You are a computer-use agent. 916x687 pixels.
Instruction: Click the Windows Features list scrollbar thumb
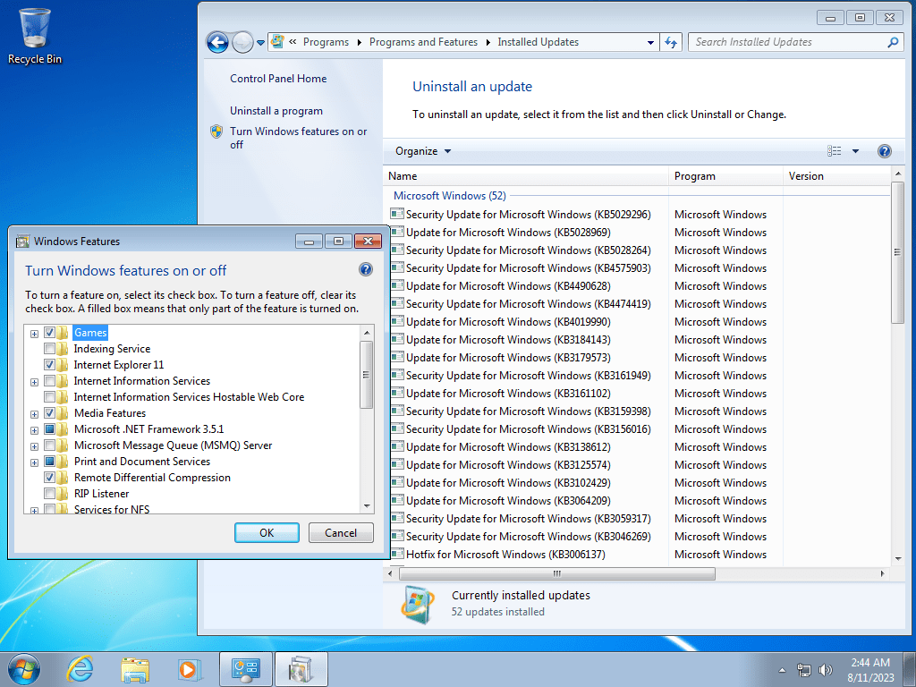pos(366,375)
